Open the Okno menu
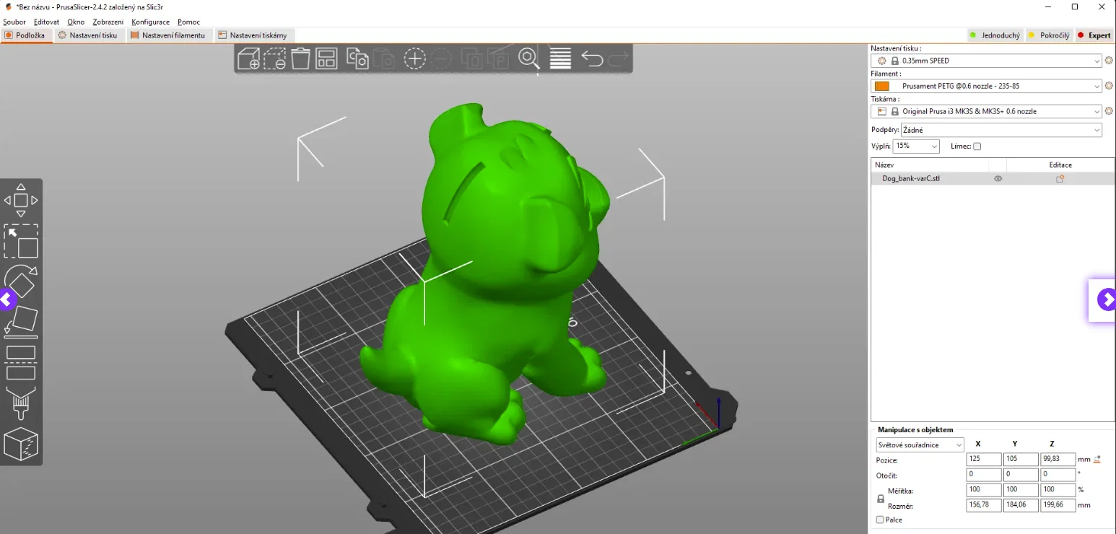Image resolution: width=1116 pixels, height=534 pixels. tap(76, 22)
